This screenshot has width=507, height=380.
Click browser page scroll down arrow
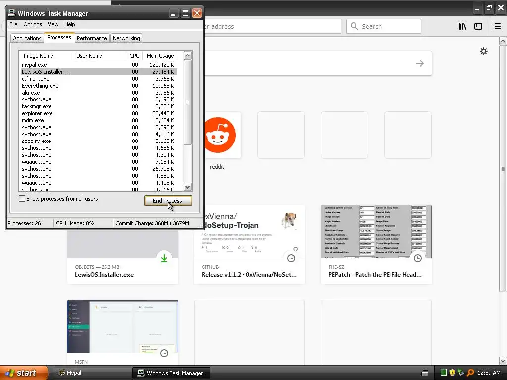pyautogui.click(x=503, y=361)
